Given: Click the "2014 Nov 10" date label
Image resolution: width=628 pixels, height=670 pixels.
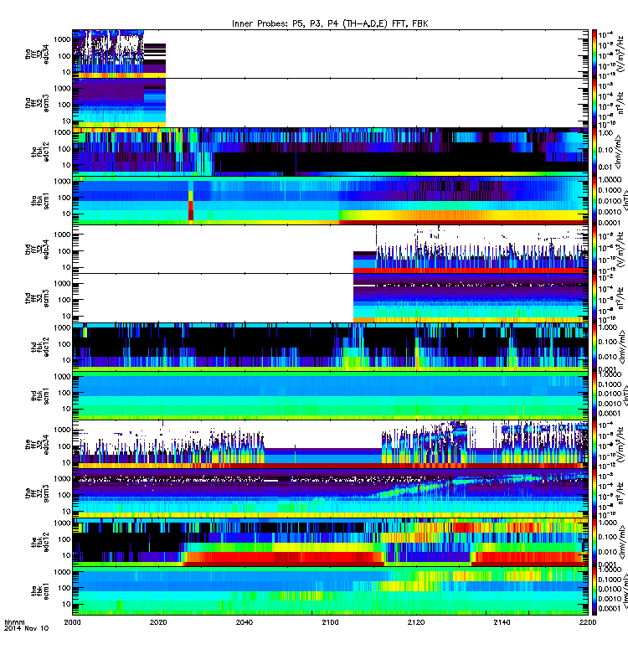Looking at the screenshot, I should (x=27, y=628).
